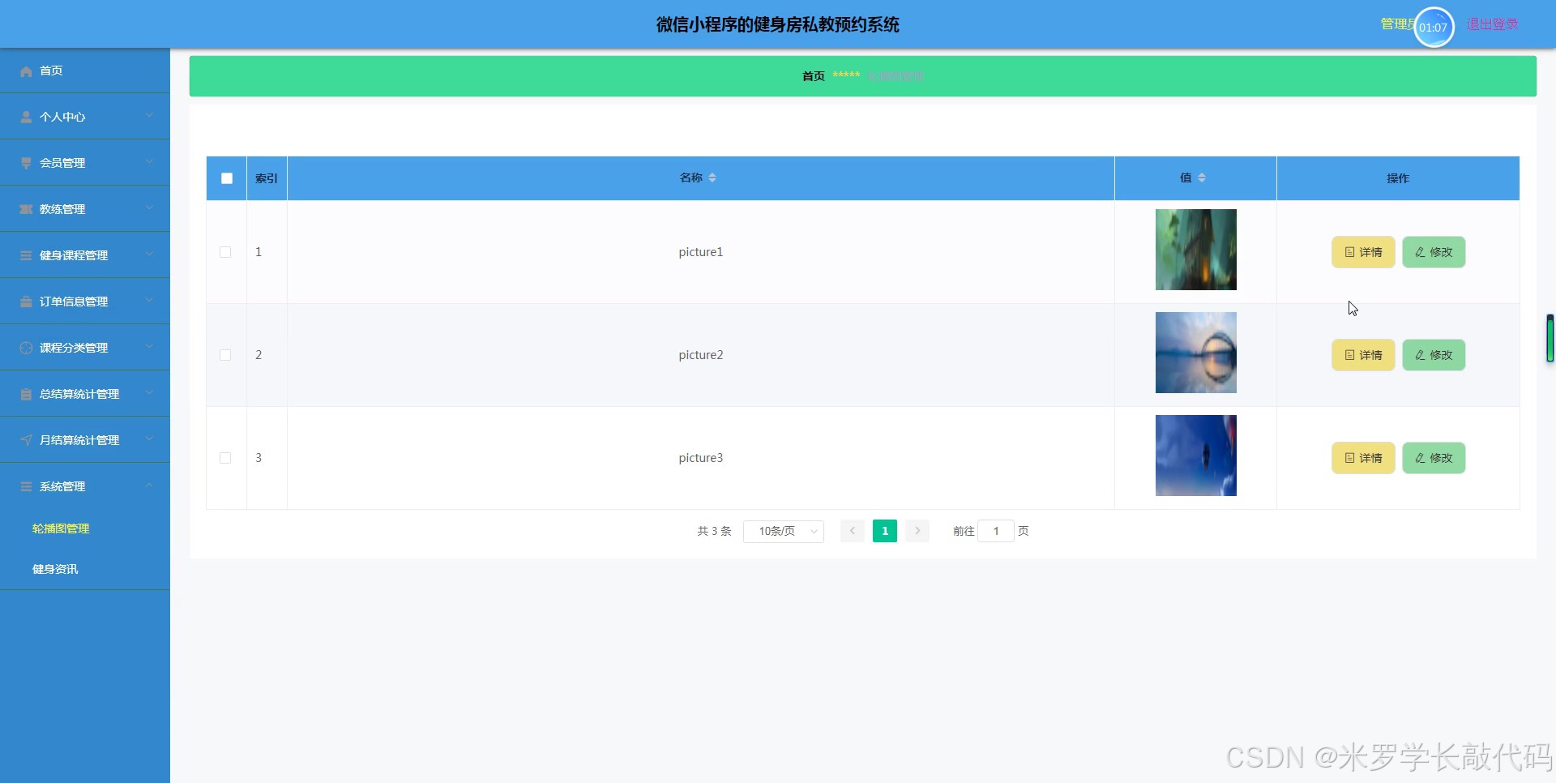Click the 会员管理 sidebar icon
Viewport: 1556px width, 783px height.
pyautogui.click(x=26, y=164)
